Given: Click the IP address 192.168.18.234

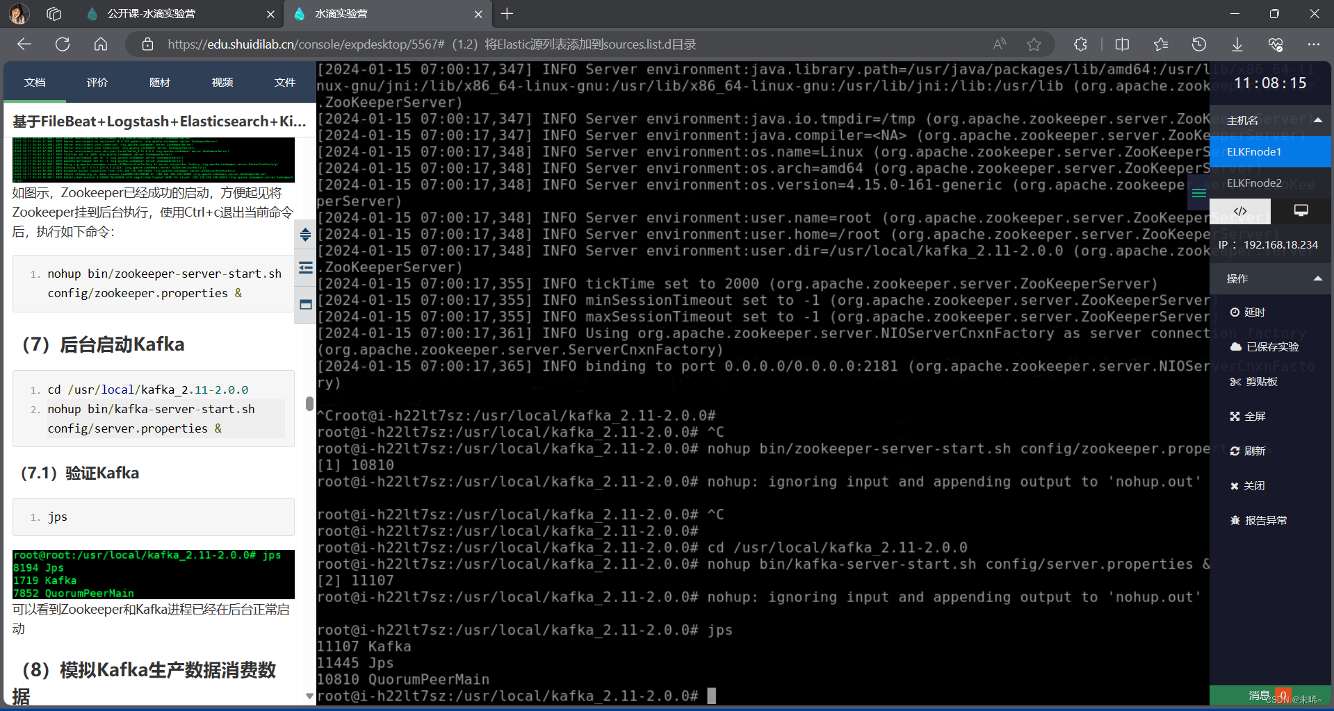Looking at the screenshot, I should pyautogui.click(x=1280, y=245).
